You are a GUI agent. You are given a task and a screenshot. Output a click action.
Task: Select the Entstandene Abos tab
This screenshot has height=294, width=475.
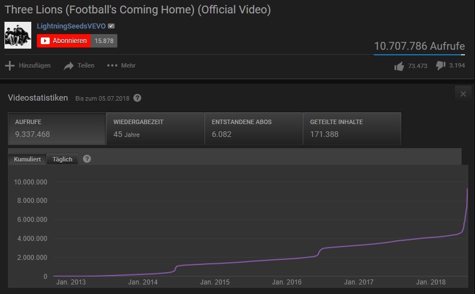coord(253,129)
